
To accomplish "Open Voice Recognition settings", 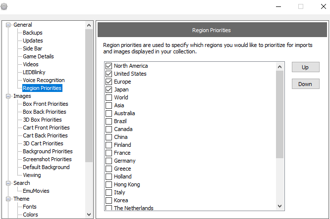I will tap(44, 80).
